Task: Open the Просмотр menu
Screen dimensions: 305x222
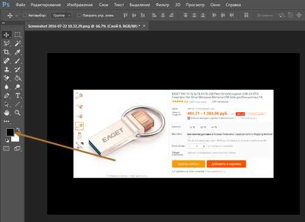Action: coord(195,5)
